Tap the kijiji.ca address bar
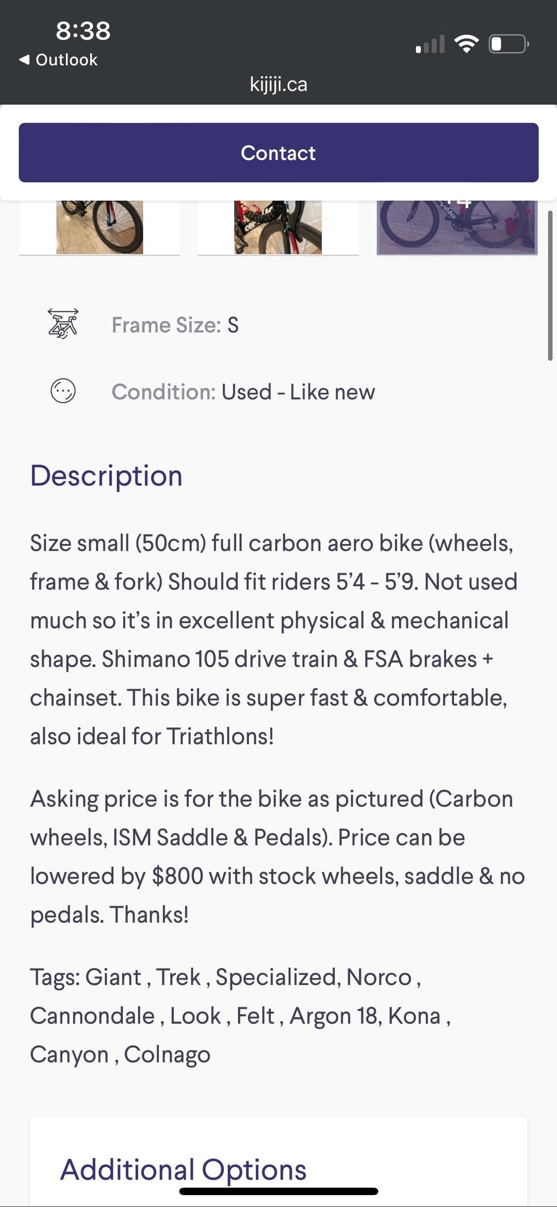This screenshot has width=557, height=1207. click(278, 84)
